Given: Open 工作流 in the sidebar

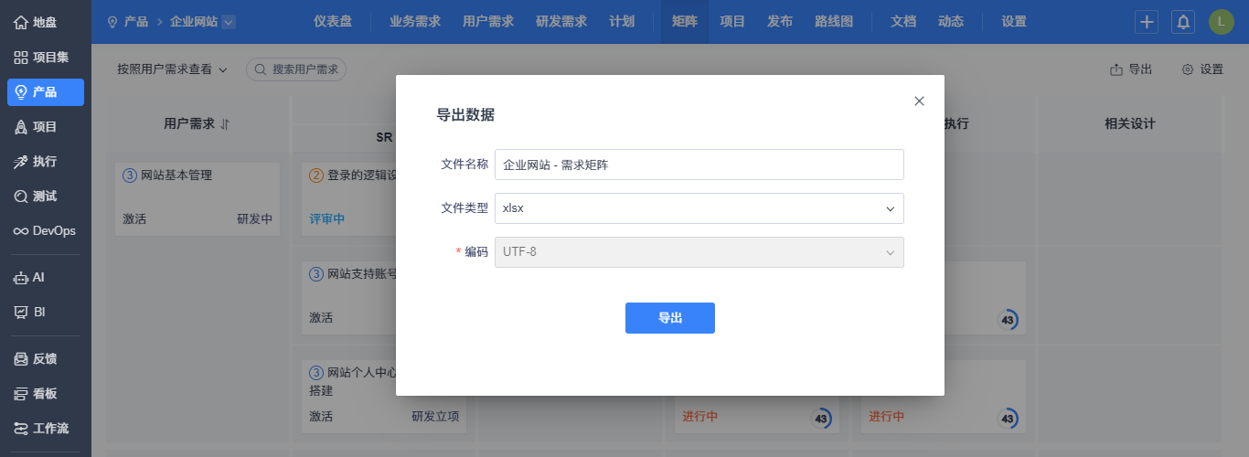Looking at the screenshot, I should (45, 428).
